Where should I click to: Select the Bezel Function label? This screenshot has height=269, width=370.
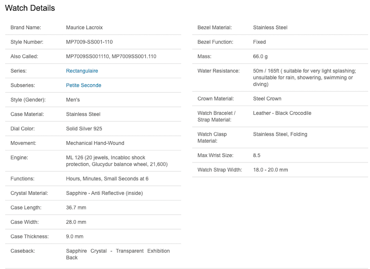coord(215,42)
